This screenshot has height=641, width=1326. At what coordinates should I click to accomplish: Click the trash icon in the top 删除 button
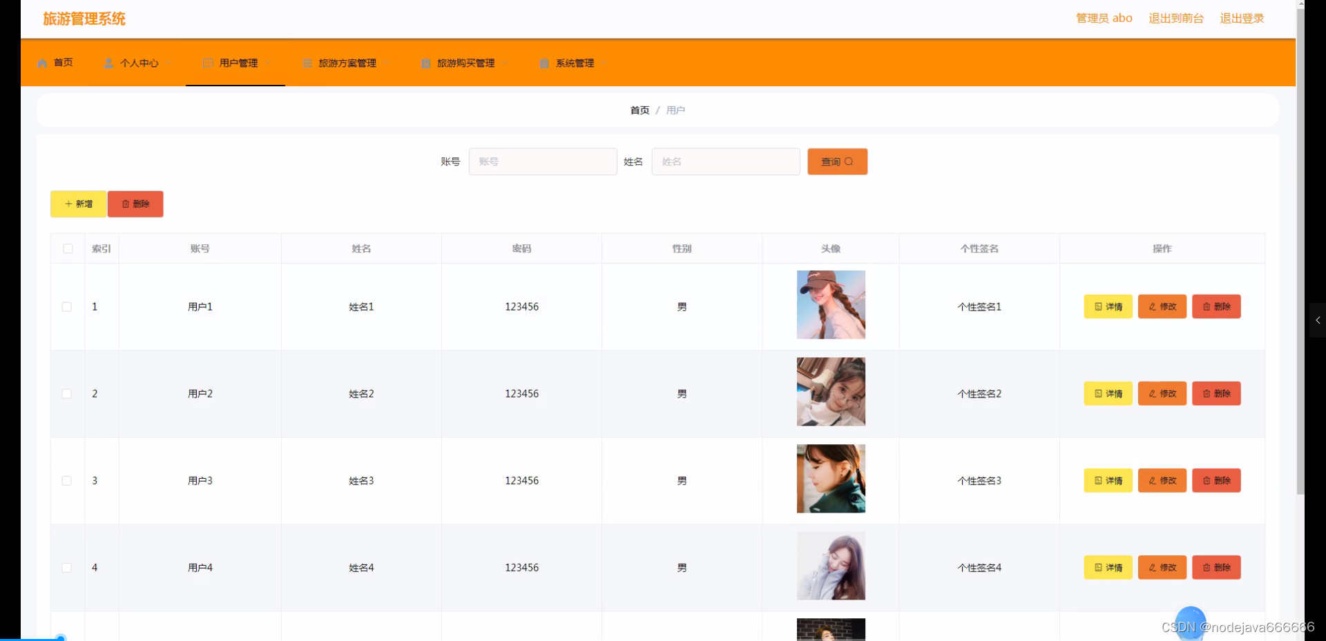pos(126,204)
